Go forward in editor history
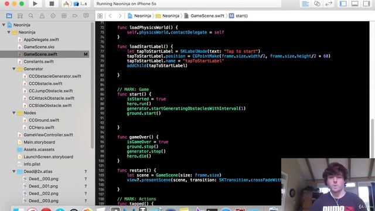375x211 pixels. [120, 16]
